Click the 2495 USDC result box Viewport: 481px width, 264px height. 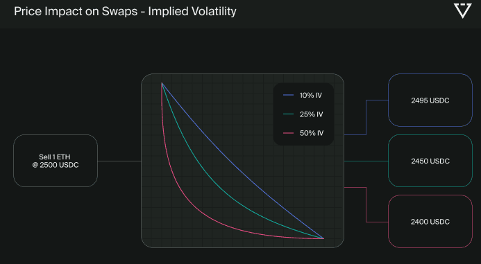point(430,100)
